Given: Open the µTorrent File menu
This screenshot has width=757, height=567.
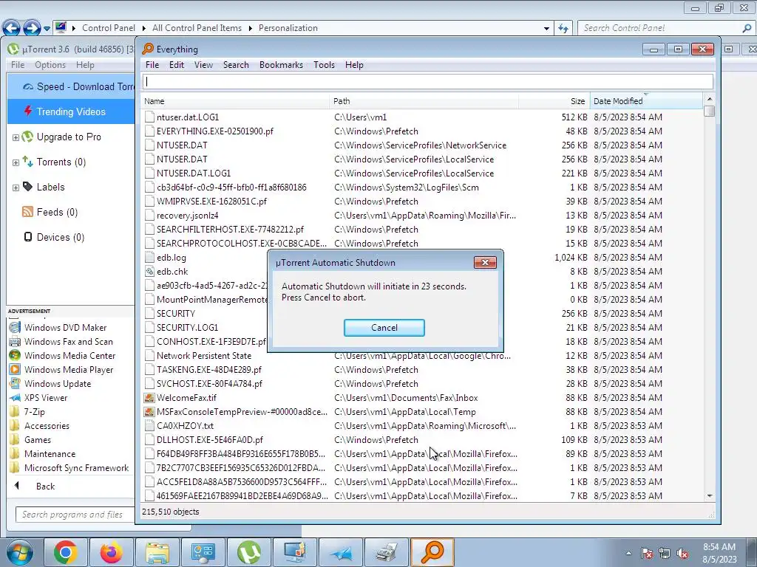Looking at the screenshot, I should [18, 65].
